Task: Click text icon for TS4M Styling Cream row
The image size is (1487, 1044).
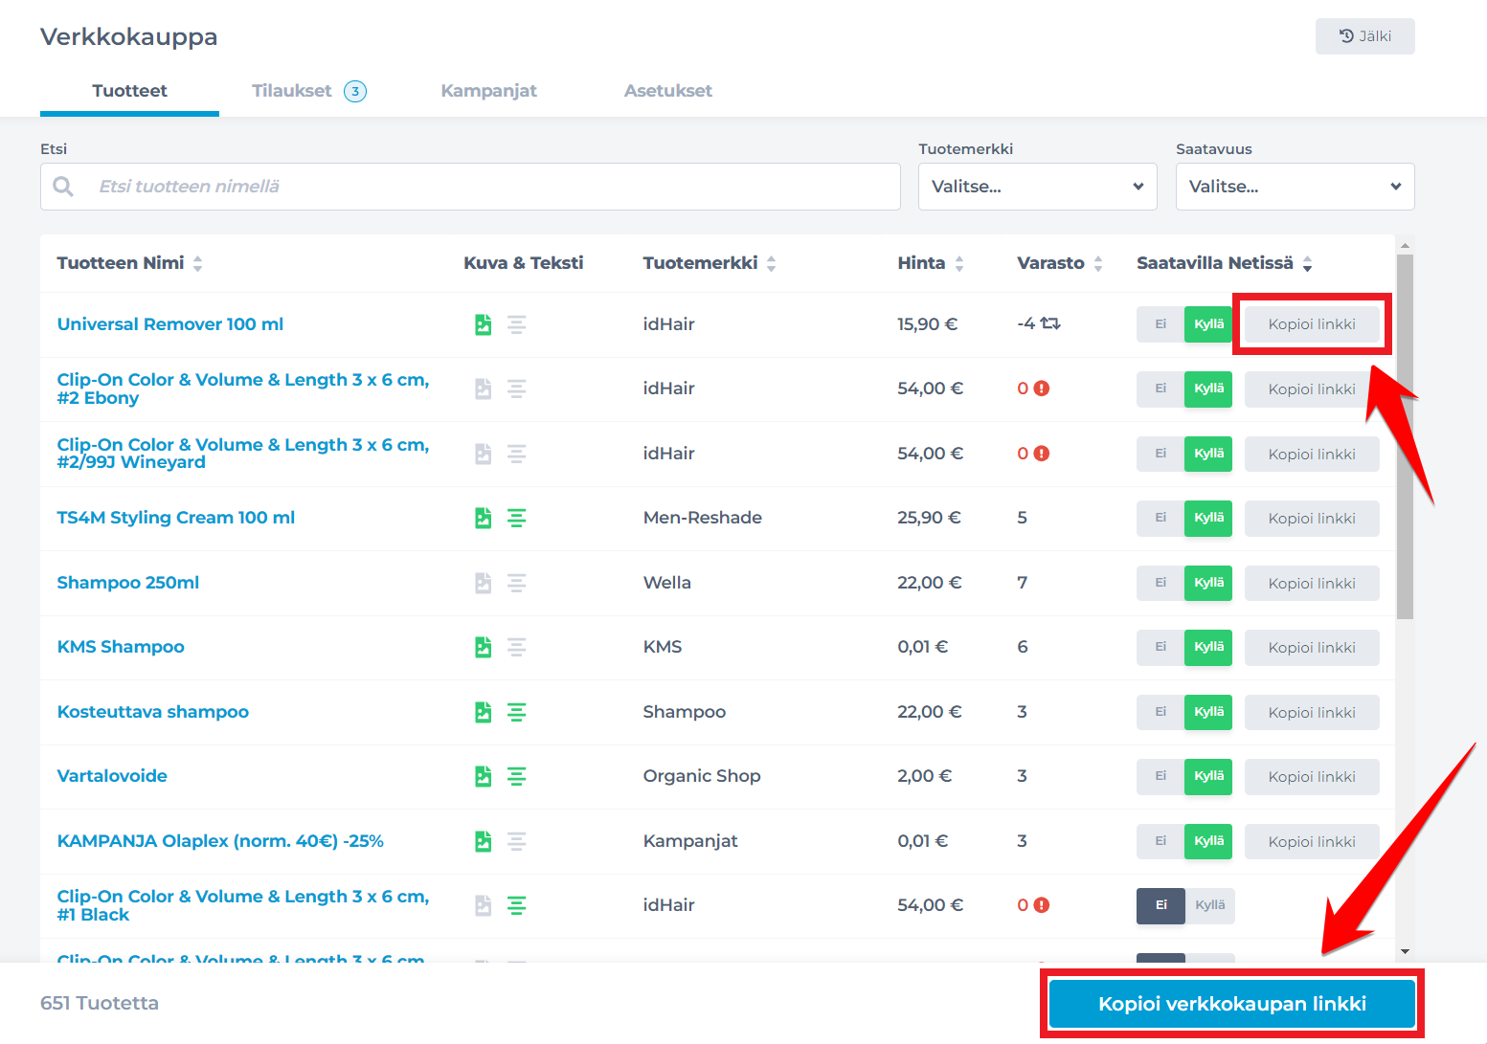Action: click(516, 518)
